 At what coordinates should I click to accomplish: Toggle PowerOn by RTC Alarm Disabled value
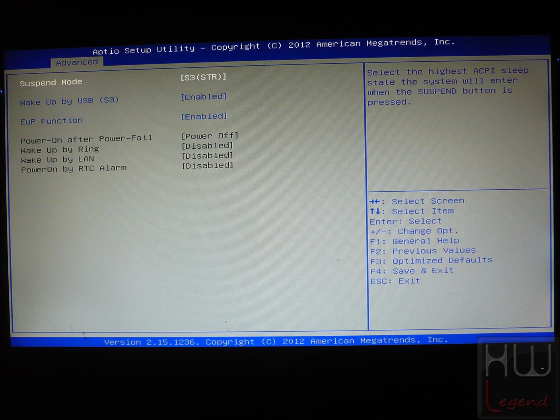[x=208, y=165]
